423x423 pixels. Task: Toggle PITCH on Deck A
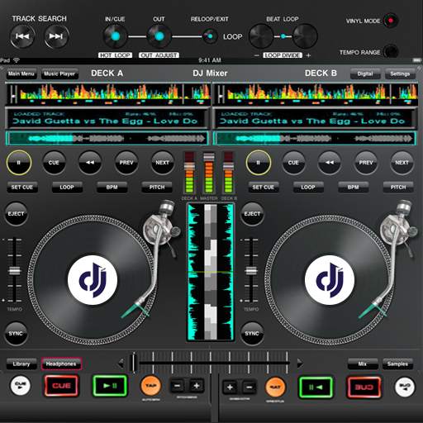157,188
